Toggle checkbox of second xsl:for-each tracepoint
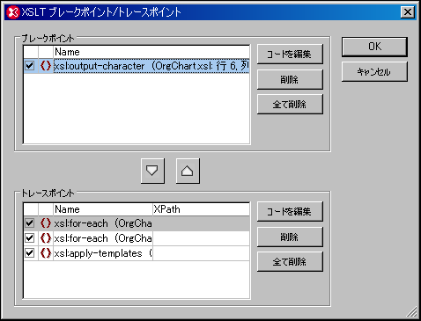 pos(30,238)
